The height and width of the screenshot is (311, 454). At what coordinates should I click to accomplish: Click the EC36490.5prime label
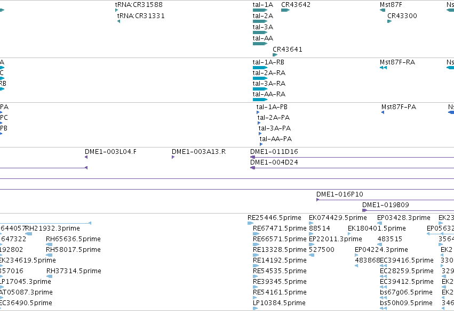(x=26, y=303)
